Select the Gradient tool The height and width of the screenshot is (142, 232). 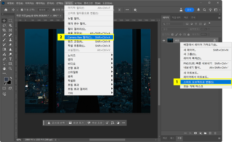pyautogui.click(x=4, y=49)
